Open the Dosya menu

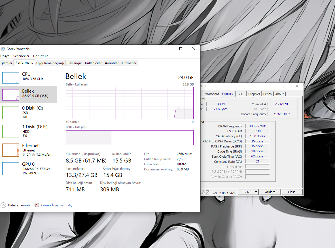click(5, 56)
